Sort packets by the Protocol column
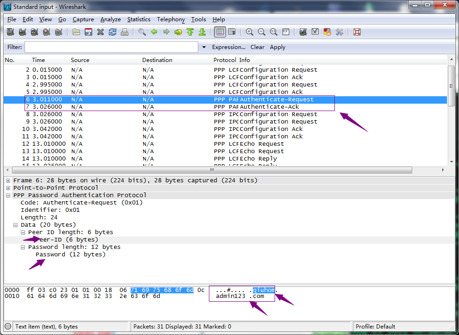The image size is (459, 335). (225, 60)
